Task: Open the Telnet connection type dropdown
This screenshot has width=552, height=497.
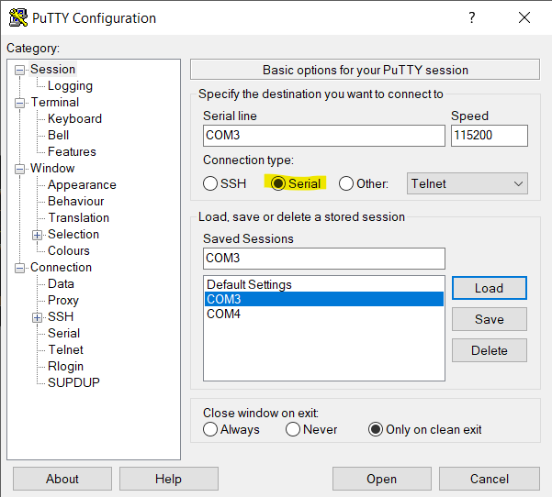Action: click(468, 183)
